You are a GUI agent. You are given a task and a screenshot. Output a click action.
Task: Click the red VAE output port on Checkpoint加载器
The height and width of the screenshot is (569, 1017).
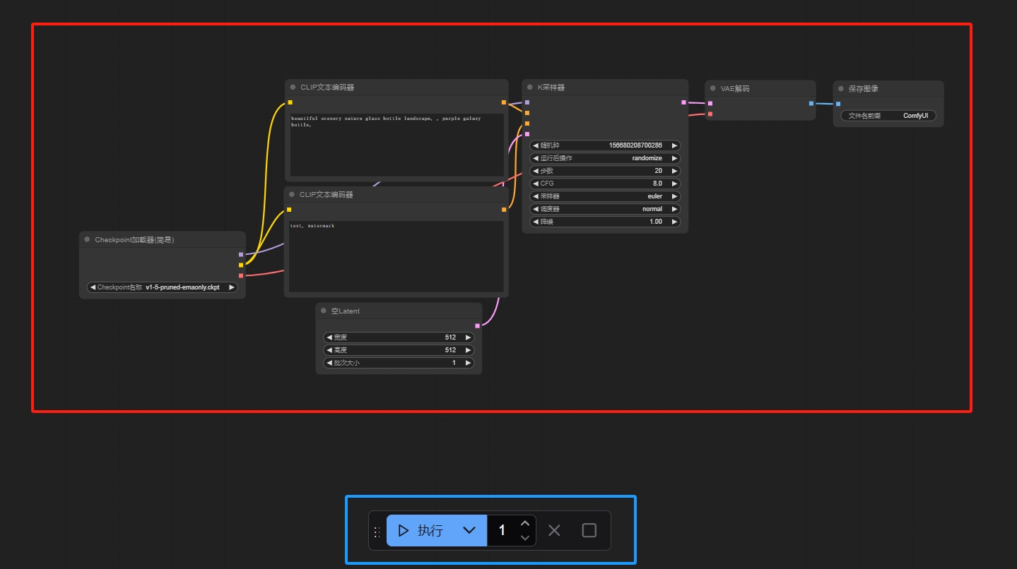tap(241, 275)
